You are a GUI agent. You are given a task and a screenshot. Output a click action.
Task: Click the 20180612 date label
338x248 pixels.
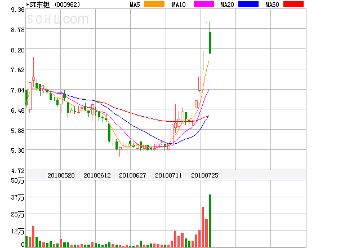tap(97, 175)
